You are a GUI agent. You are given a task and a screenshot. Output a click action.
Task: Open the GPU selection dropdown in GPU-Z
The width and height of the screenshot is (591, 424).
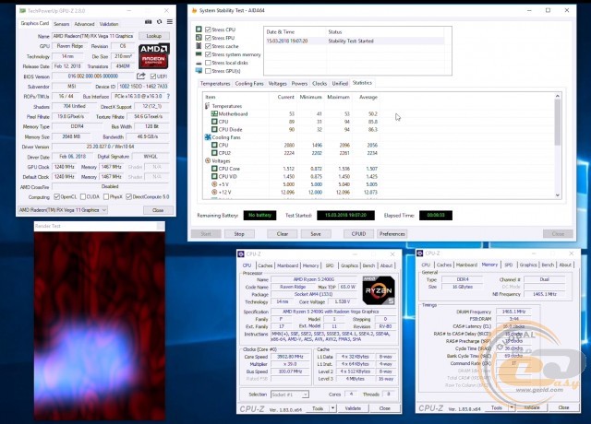point(63,210)
